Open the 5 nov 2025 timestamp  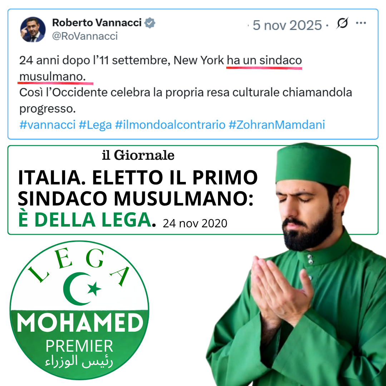287,25
